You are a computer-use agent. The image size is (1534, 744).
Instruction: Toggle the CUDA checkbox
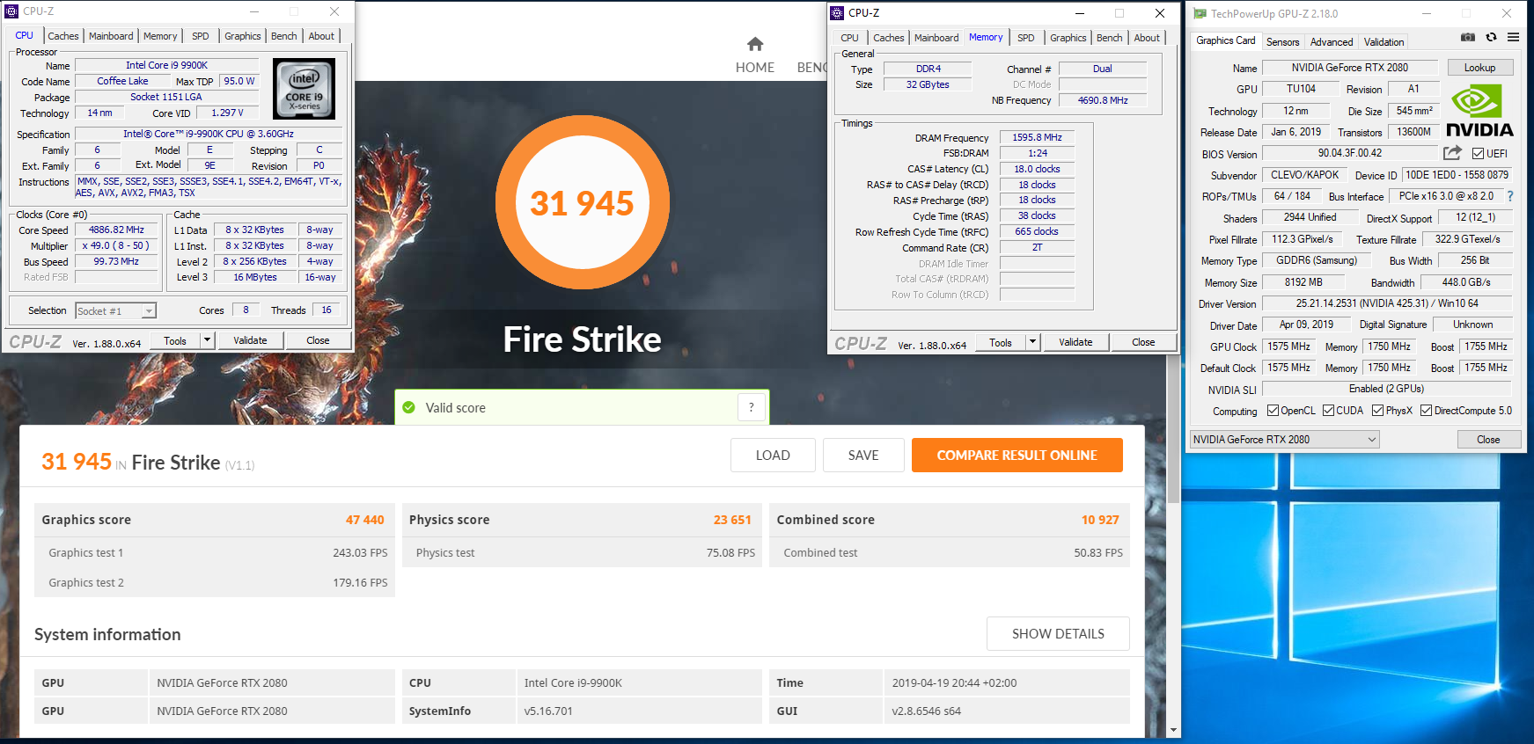pyautogui.click(x=1328, y=411)
